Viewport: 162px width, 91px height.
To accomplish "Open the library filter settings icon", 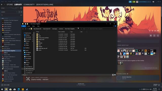I will (21, 15).
